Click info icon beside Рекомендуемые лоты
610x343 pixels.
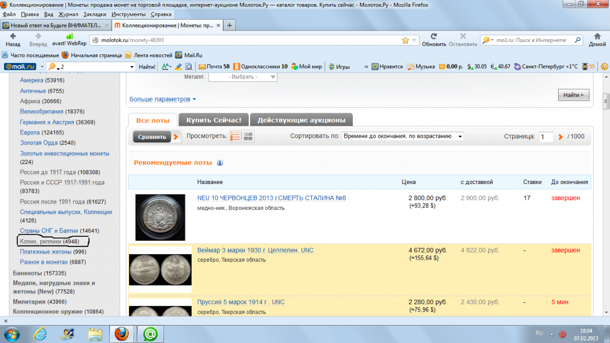pos(220,163)
